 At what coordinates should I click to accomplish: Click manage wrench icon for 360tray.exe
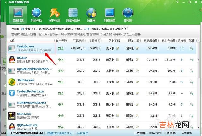pos(192,82)
